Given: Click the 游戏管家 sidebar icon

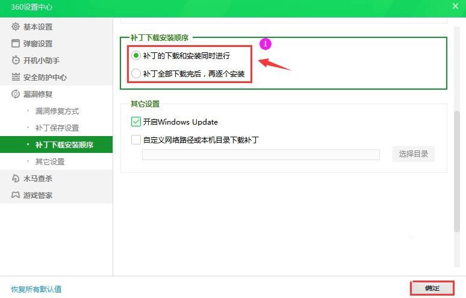Looking at the screenshot, I should tap(16, 195).
